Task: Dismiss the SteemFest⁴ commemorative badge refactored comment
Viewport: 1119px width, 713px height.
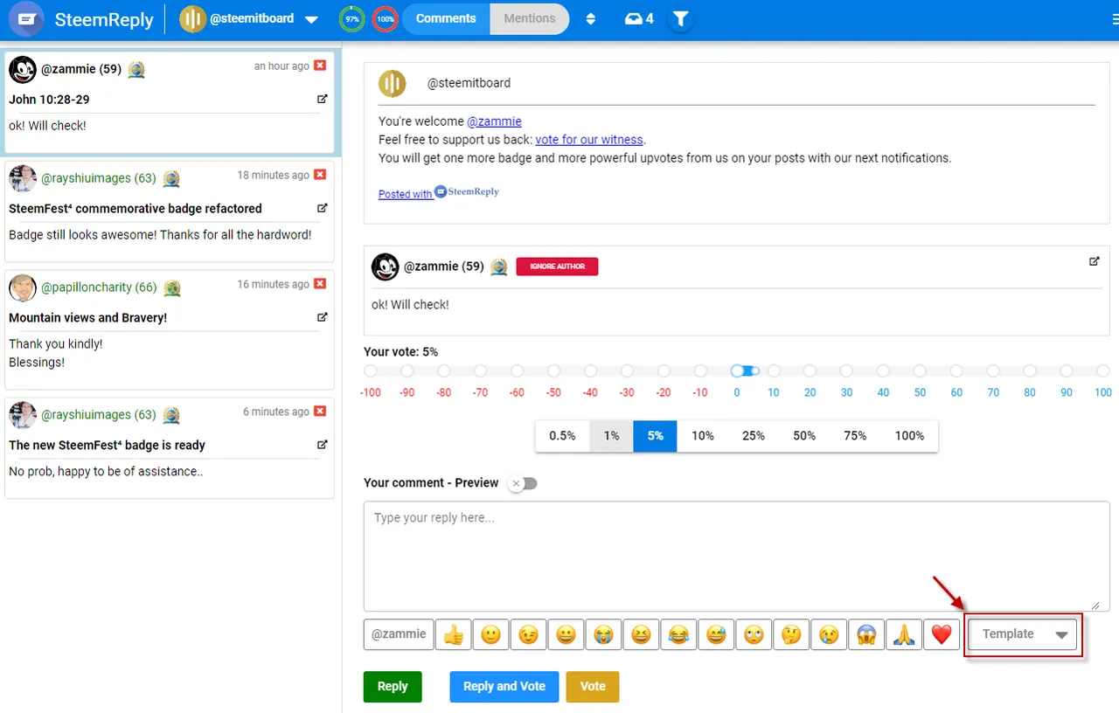Action: pyautogui.click(x=320, y=175)
